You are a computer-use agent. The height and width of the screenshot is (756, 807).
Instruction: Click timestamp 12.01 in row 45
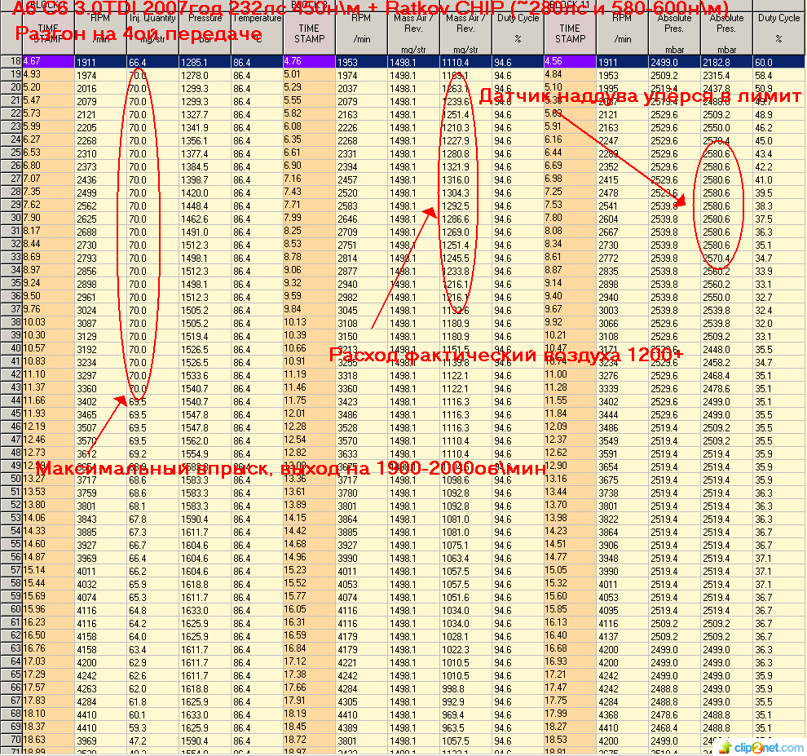click(x=309, y=413)
